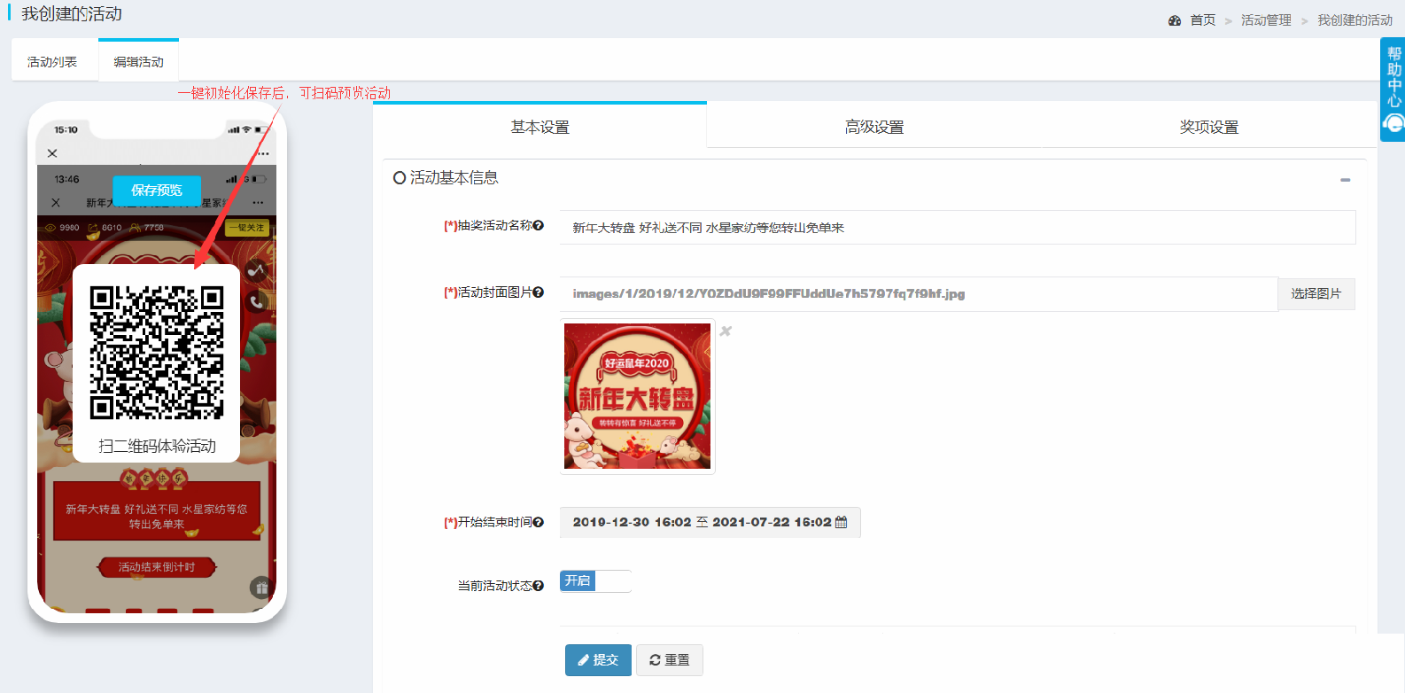Viewport: 1405px width, 693px height.
Task: Click the 新年大转盘 cover thumbnail
Action: (637, 396)
